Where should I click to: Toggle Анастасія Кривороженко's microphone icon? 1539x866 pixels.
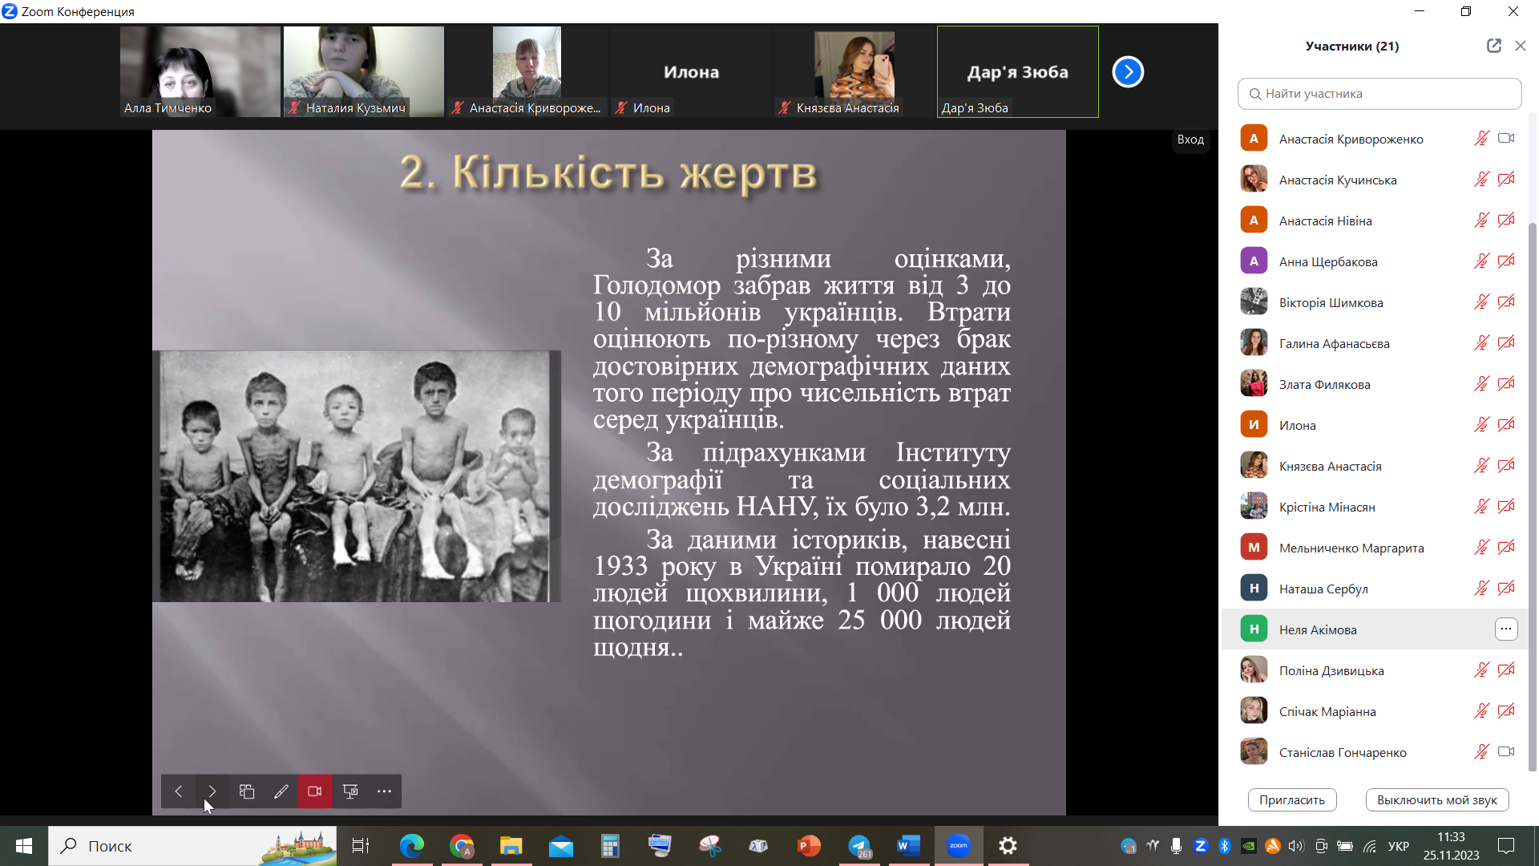point(1481,139)
